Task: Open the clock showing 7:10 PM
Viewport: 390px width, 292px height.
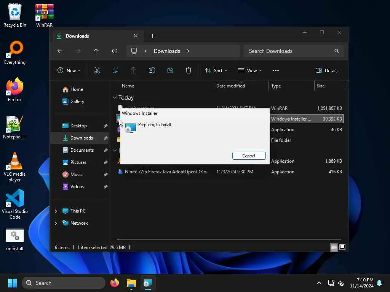Action: (x=362, y=283)
